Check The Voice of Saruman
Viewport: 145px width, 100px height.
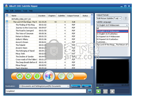(7, 33)
